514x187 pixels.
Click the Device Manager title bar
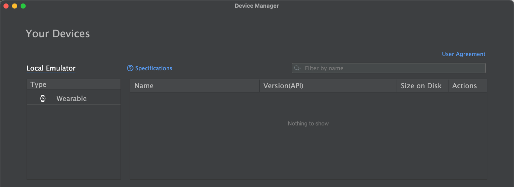point(257,6)
